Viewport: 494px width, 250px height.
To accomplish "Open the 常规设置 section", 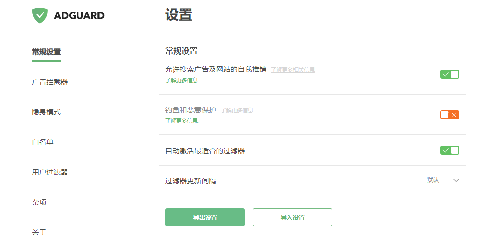I will (x=46, y=52).
